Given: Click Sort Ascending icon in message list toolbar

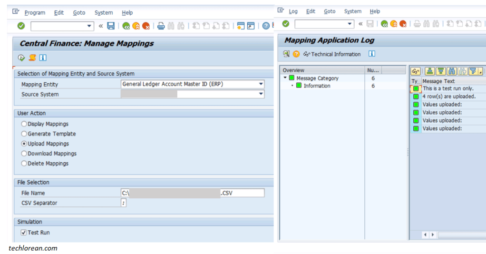Looking at the screenshot, I should [x=429, y=72].
